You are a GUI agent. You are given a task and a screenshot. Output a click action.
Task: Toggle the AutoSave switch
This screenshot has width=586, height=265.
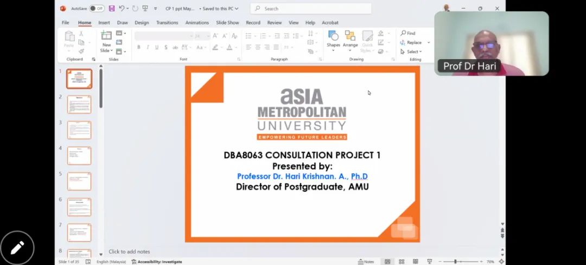click(x=97, y=9)
